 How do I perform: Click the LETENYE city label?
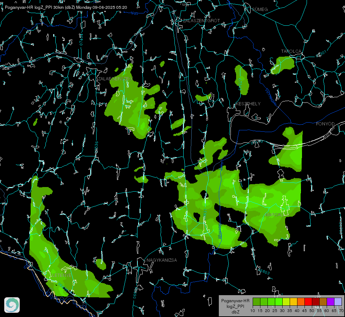tap(62, 275)
